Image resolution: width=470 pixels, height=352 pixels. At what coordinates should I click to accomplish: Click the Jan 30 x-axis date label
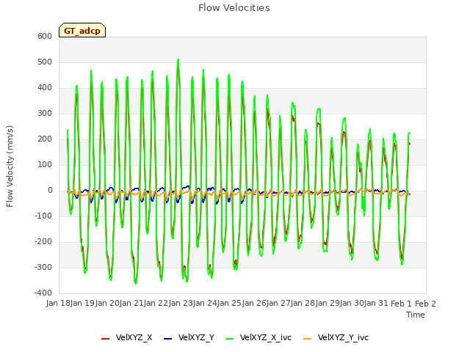(352, 304)
